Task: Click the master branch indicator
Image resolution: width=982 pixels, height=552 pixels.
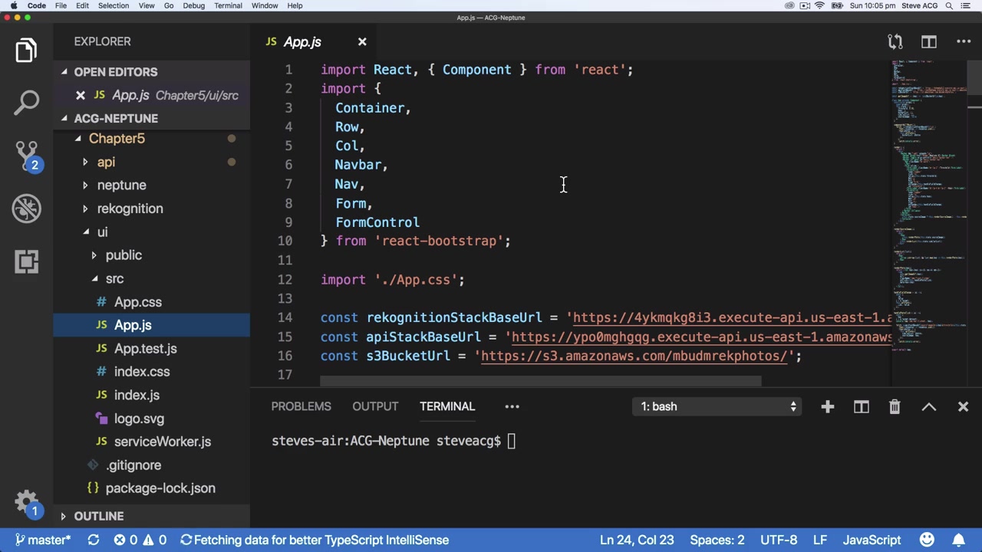Action: [x=43, y=540]
